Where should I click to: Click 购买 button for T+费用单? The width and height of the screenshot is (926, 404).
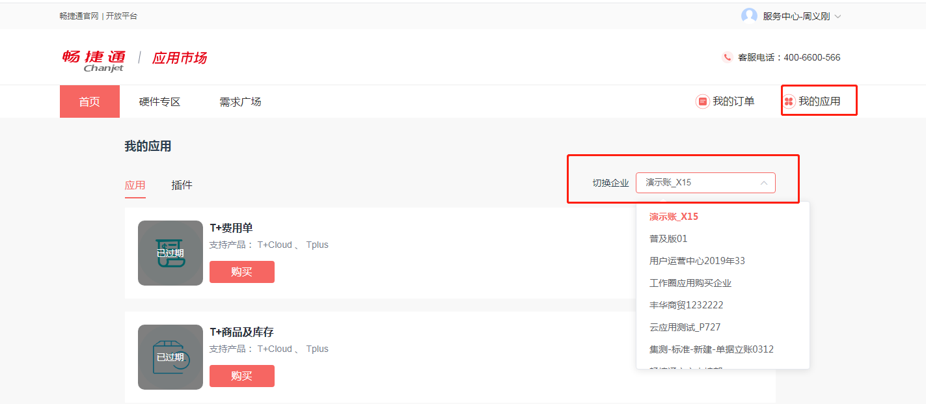(242, 272)
